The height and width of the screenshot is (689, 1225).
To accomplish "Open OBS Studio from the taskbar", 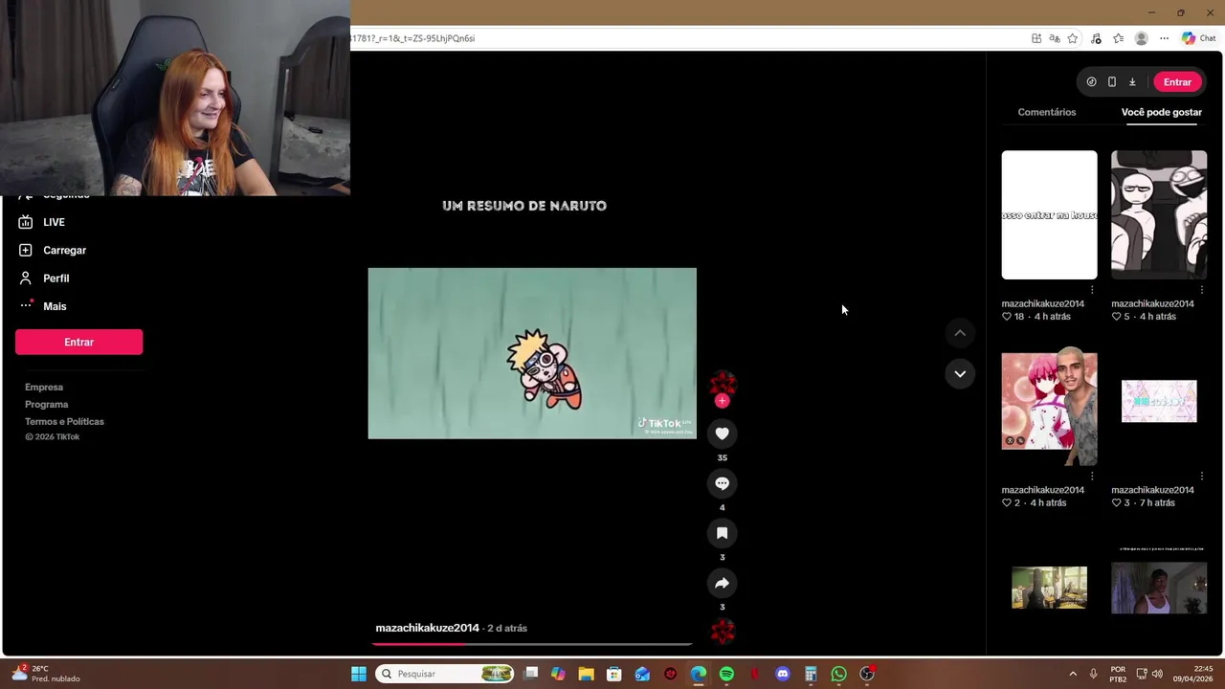I will [867, 674].
